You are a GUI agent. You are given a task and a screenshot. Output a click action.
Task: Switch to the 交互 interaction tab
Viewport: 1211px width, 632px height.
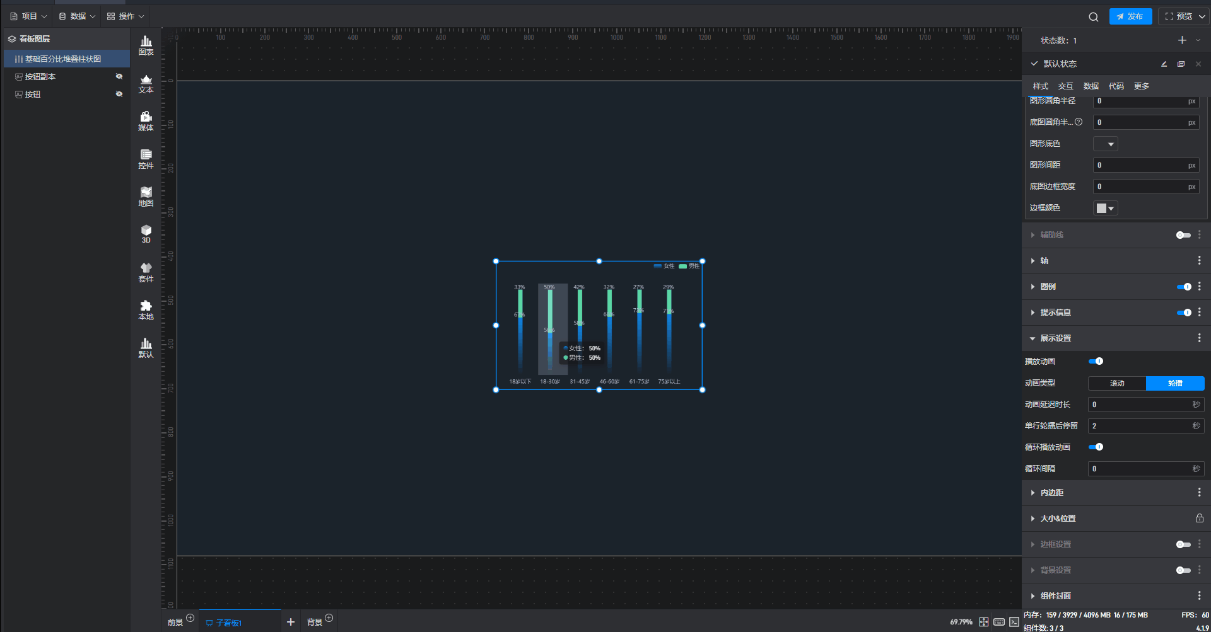click(x=1065, y=86)
